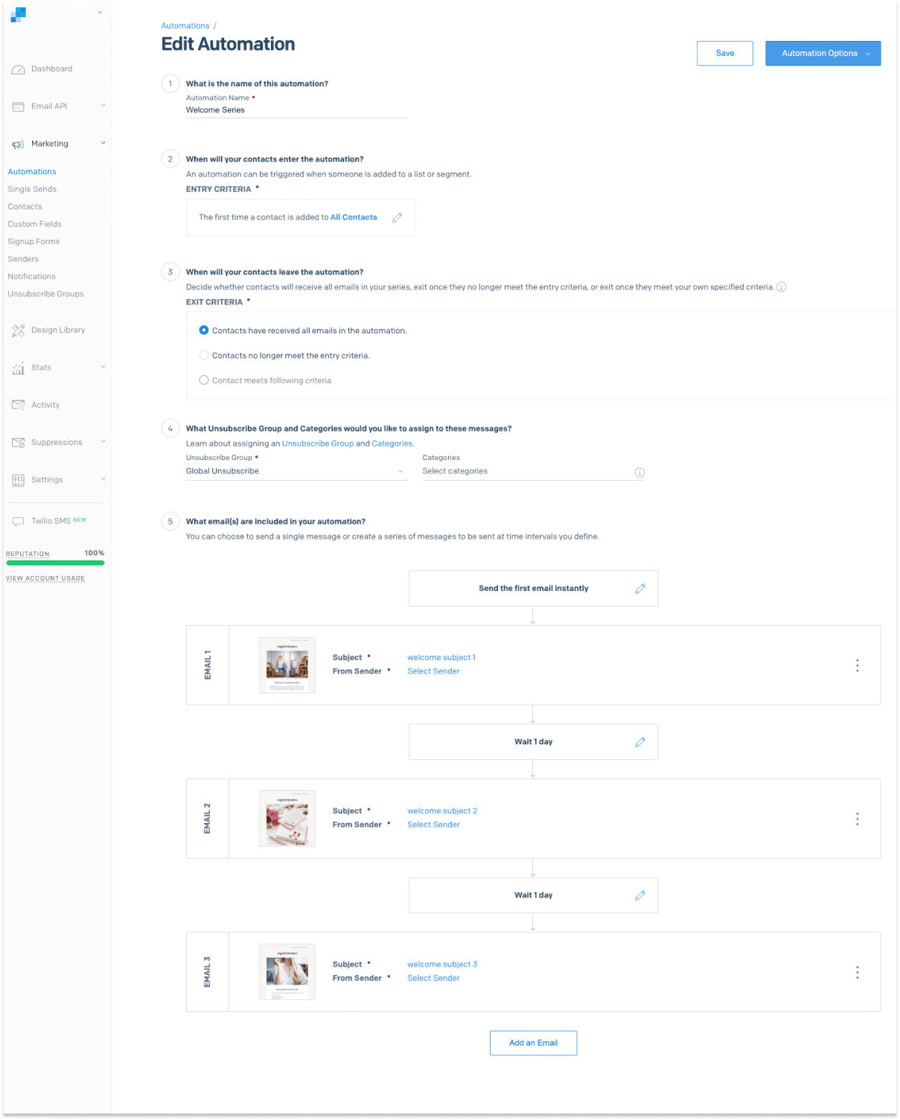Enable 'Contact meets following criteria' exit option
The image size is (900, 1120).
tap(203, 380)
